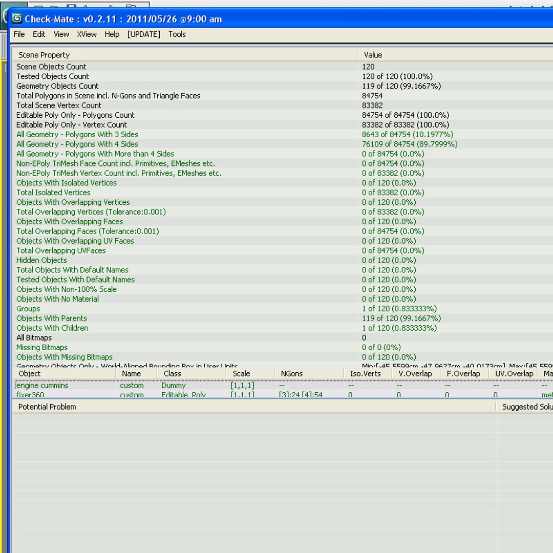Image resolution: width=553 pixels, height=553 pixels.
Task: Click the Object column header
Action: click(x=64, y=373)
